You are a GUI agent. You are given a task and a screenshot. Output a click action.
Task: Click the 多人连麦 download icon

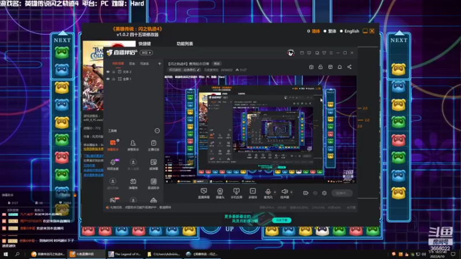tap(133, 162)
